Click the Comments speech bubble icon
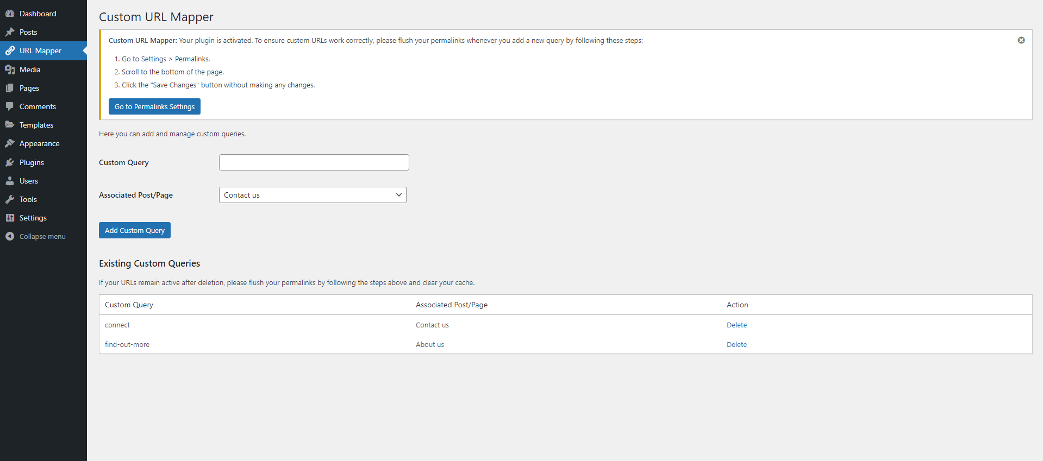This screenshot has width=1043, height=461. (x=10, y=106)
